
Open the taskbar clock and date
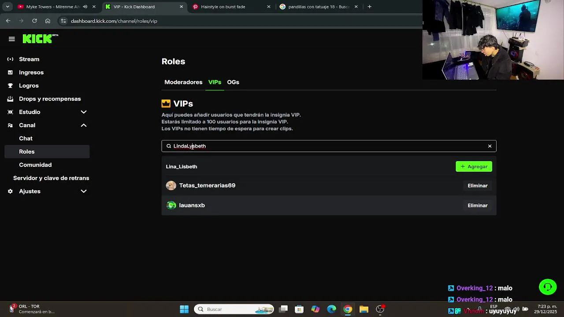[545, 309]
